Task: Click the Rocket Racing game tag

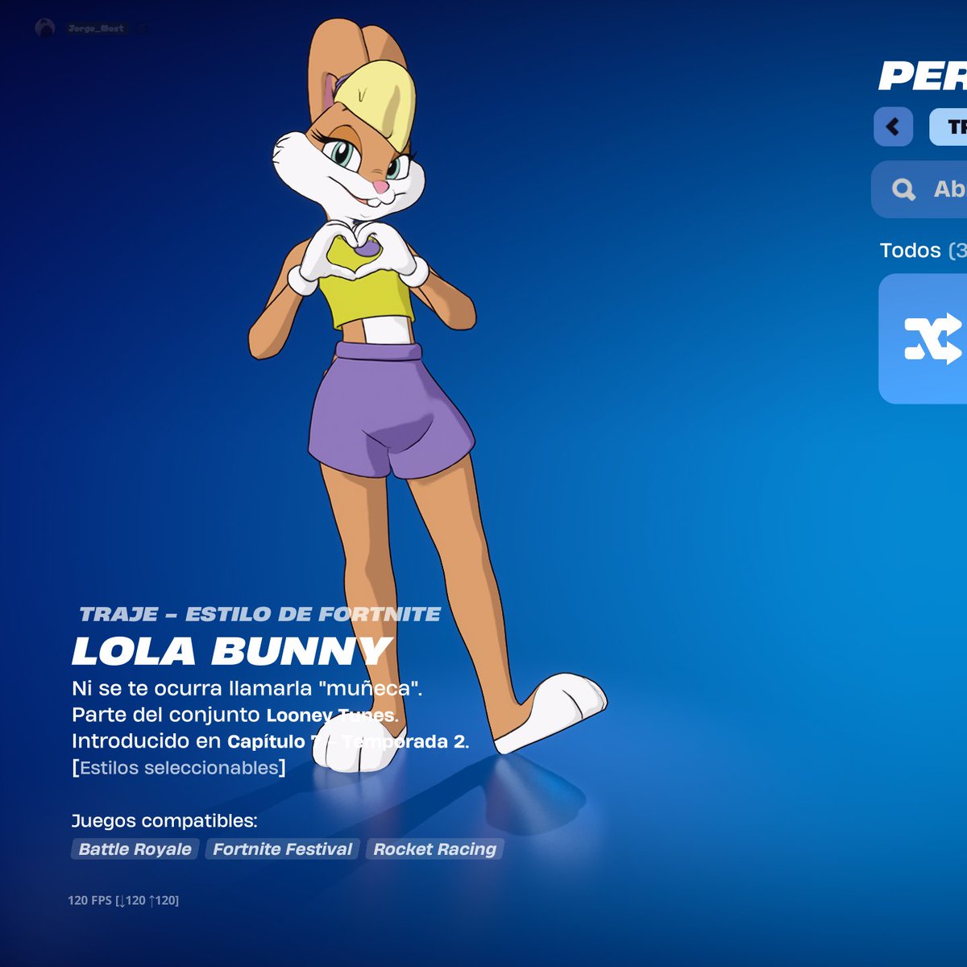Action: click(x=434, y=849)
